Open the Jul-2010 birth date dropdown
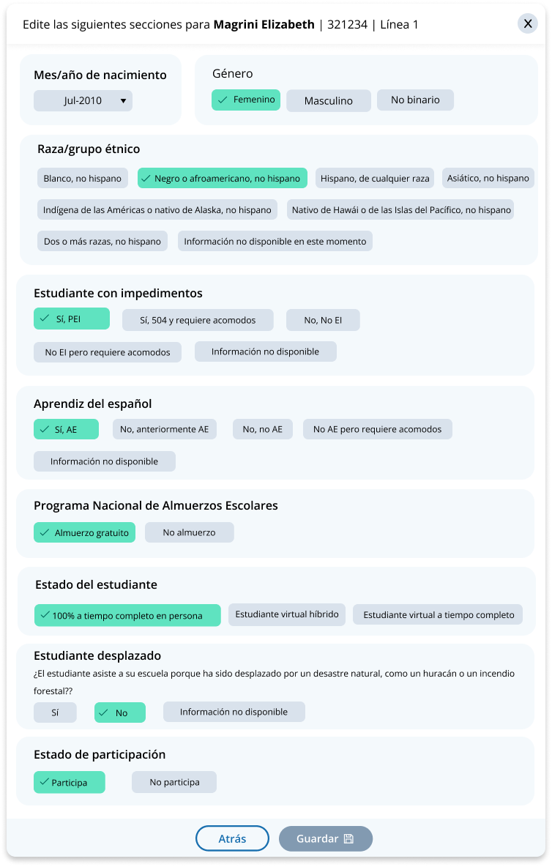 pyautogui.click(x=83, y=101)
